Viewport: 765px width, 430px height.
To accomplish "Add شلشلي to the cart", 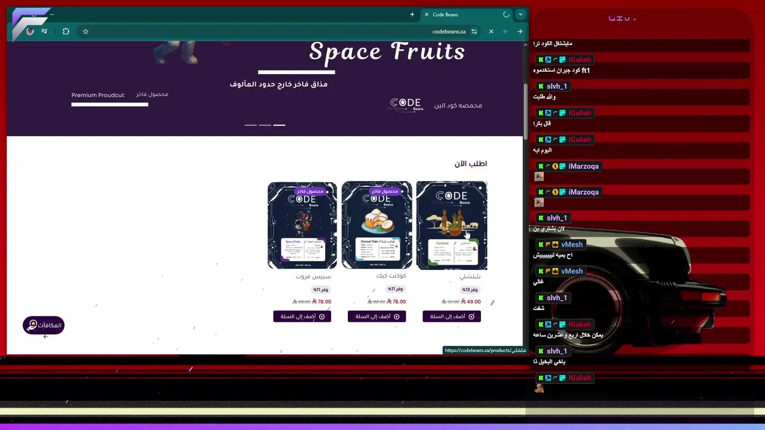I will pyautogui.click(x=452, y=317).
